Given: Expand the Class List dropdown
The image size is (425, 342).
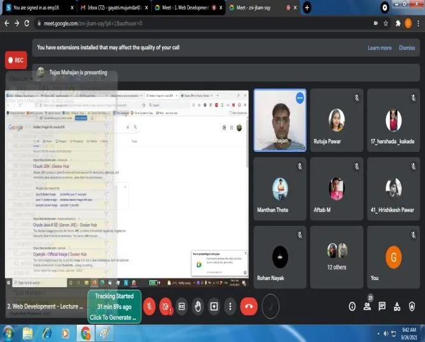Looking at the screenshot, I should tap(21, 78).
